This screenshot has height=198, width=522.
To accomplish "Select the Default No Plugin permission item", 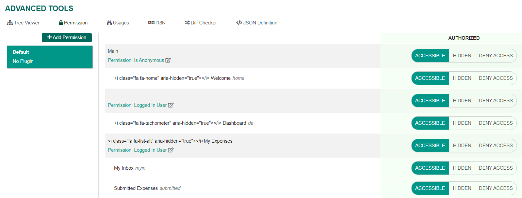I will click(x=50, y=57).
